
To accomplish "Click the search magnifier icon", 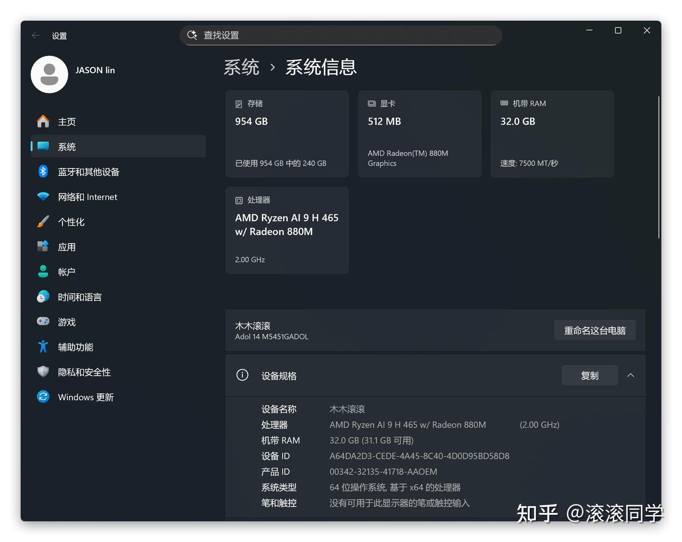I will click(192, 35).
